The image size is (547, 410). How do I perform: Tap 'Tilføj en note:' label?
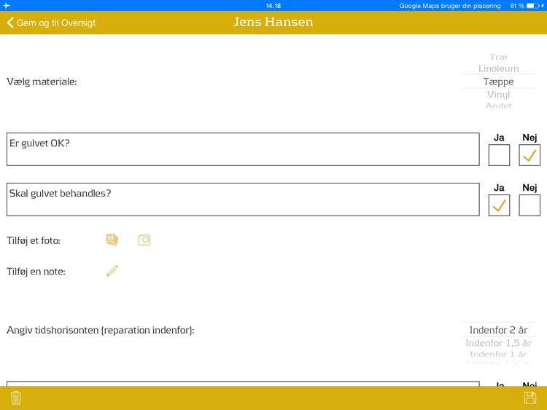tap(36, 272)
